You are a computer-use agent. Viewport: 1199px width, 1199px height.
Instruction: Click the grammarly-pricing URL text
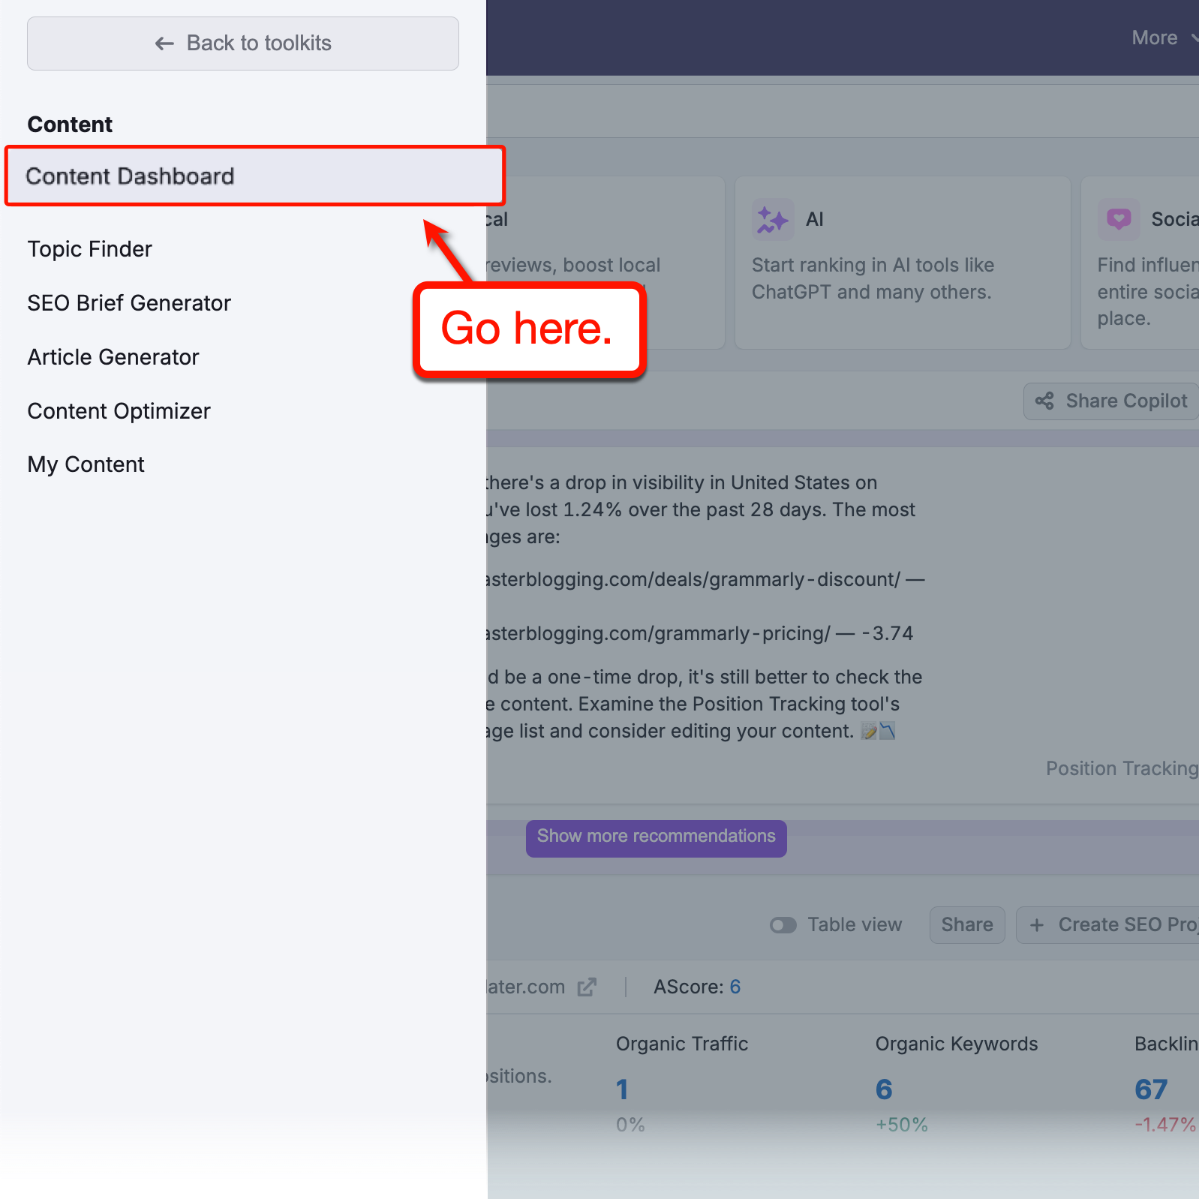[x=657, y=633]
